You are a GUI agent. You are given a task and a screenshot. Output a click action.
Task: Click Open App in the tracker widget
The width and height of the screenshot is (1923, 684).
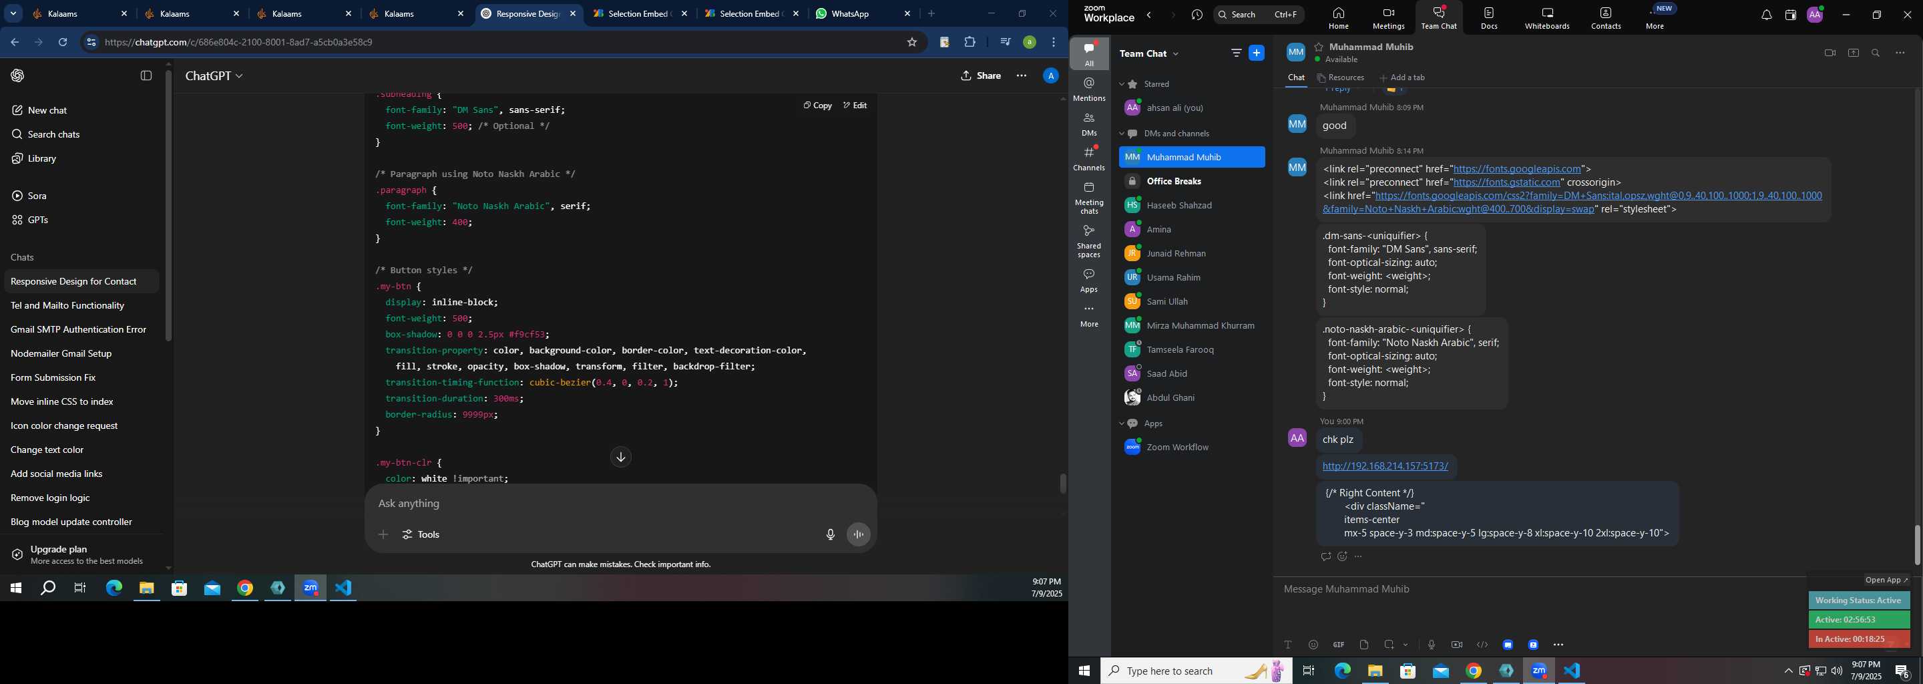coord(1886,580)
